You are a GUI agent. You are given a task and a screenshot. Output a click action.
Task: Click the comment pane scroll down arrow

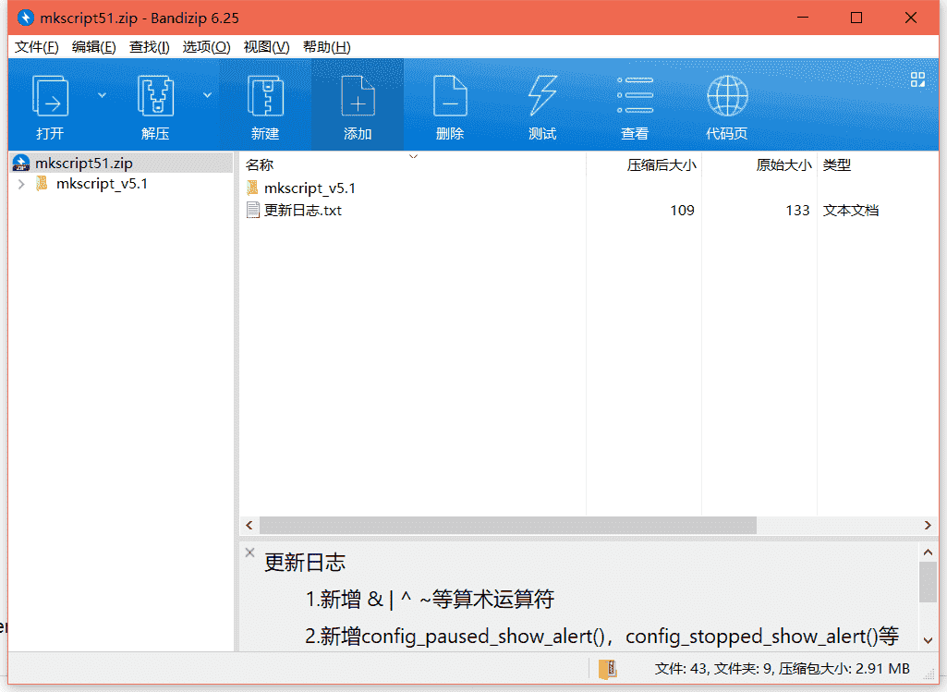click(x=928, y=640)
